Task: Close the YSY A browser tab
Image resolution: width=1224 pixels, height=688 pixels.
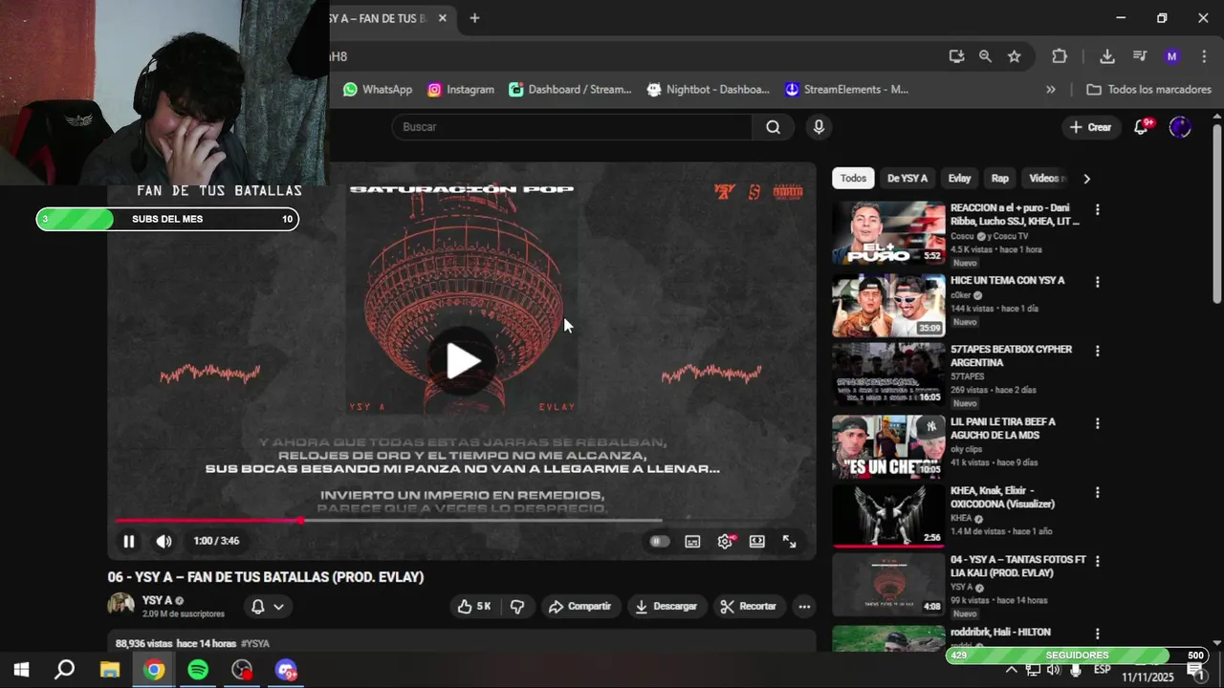Action: coord(443,18)
